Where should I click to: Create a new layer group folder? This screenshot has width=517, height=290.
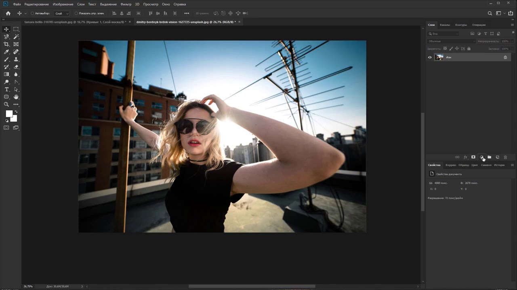tap(490, 157)
